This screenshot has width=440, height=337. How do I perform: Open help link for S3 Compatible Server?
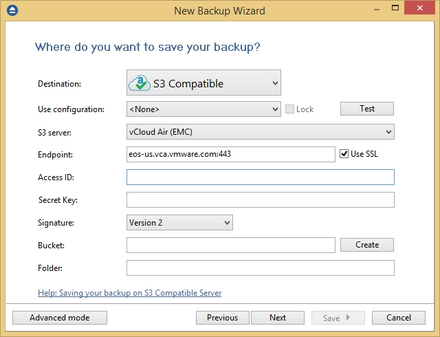pyautogui.click(x=130, y=293)
